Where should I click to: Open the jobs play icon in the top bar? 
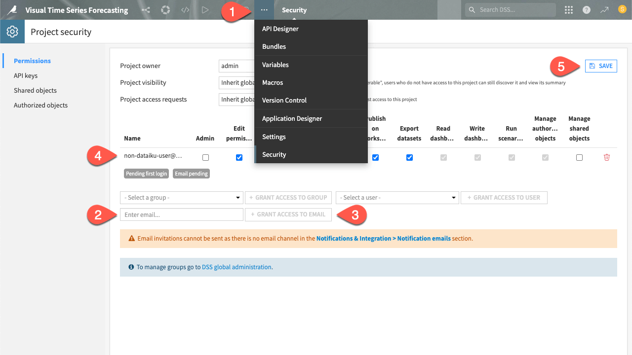[205, 10]
